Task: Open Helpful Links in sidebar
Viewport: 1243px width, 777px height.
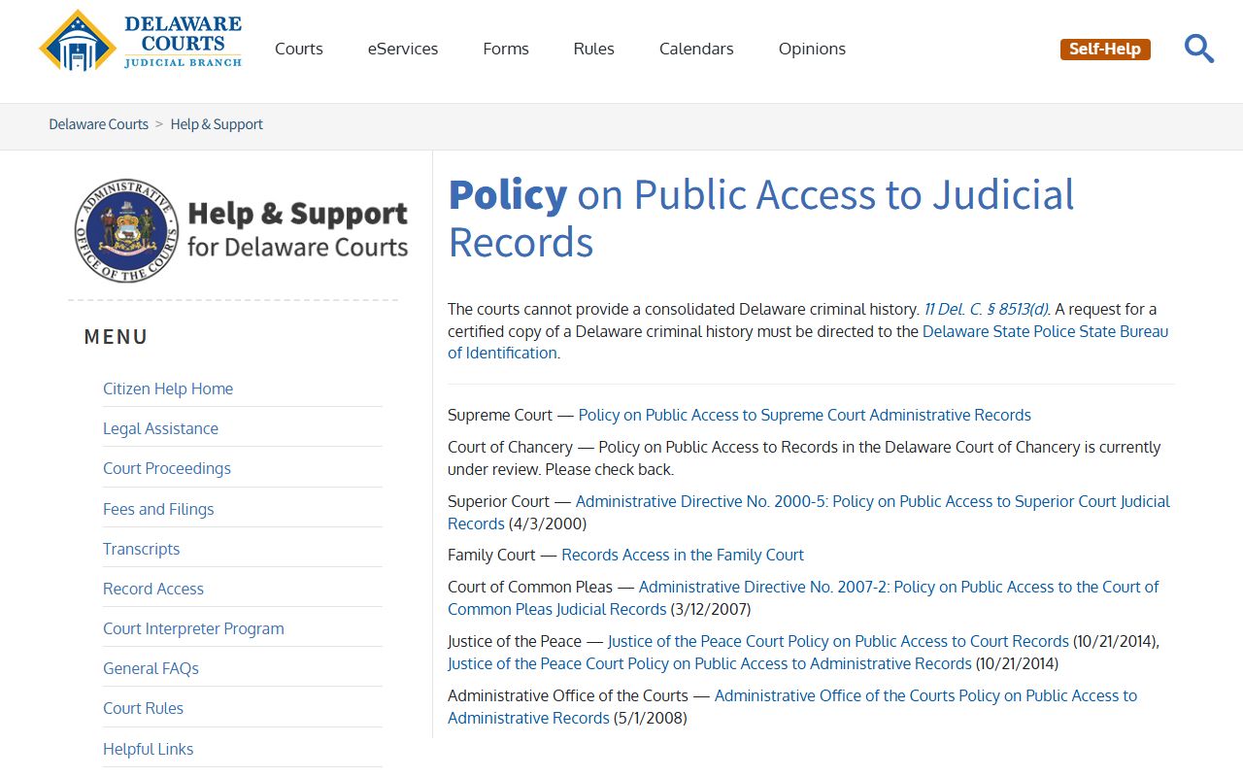Action: coord(148,749)
